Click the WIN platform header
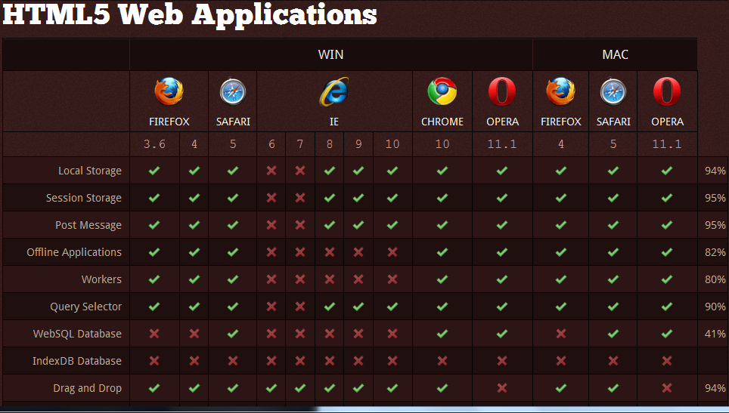The width and height of the screenshot is (729, 413). pyautogui.click(x=330, y=55)
